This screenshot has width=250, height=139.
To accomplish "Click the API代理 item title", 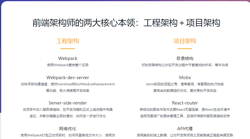I will click(x=185, y=129).
